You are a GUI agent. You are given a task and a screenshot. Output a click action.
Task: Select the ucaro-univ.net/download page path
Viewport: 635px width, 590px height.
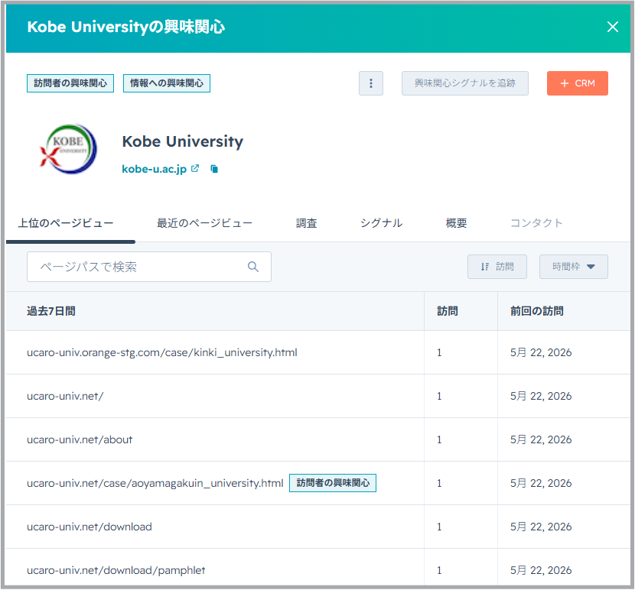90,527
